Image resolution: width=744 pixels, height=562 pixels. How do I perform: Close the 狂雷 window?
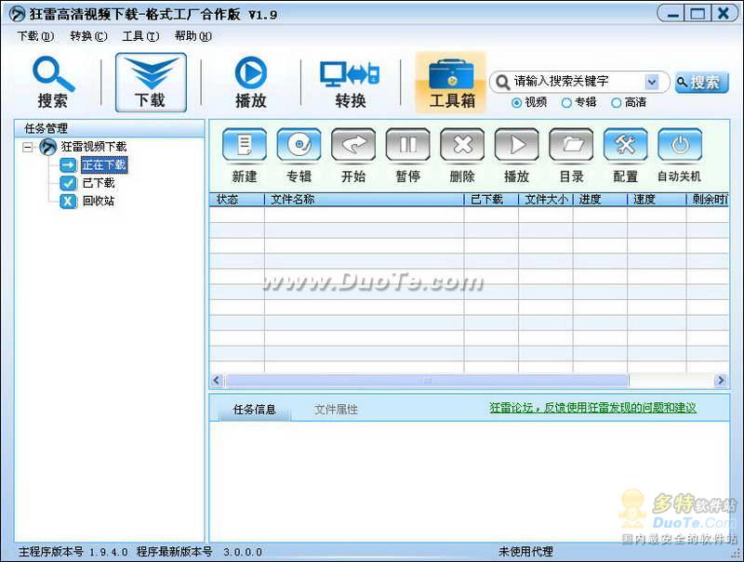coord(724,14)
